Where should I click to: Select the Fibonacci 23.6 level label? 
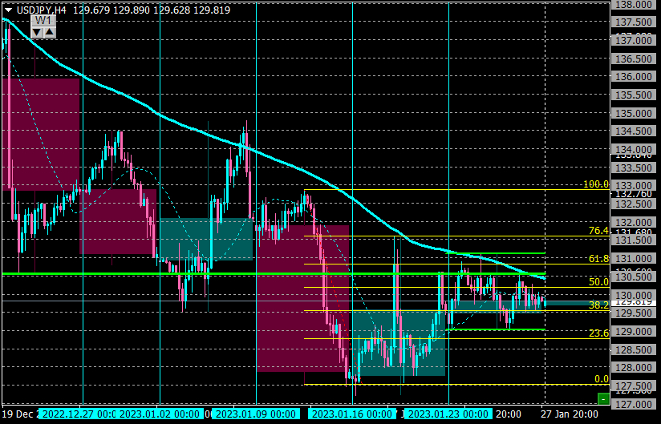(x=599, y=333)
